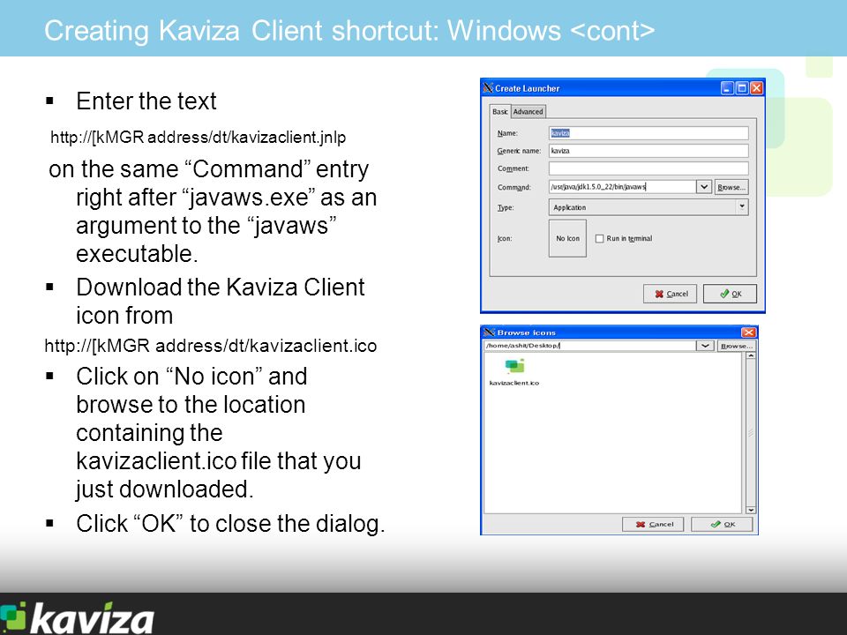Click Browse button in Browse icons dialog
Image resolution: width=847 pixels, height=635 pixels.
click(735, 346)
